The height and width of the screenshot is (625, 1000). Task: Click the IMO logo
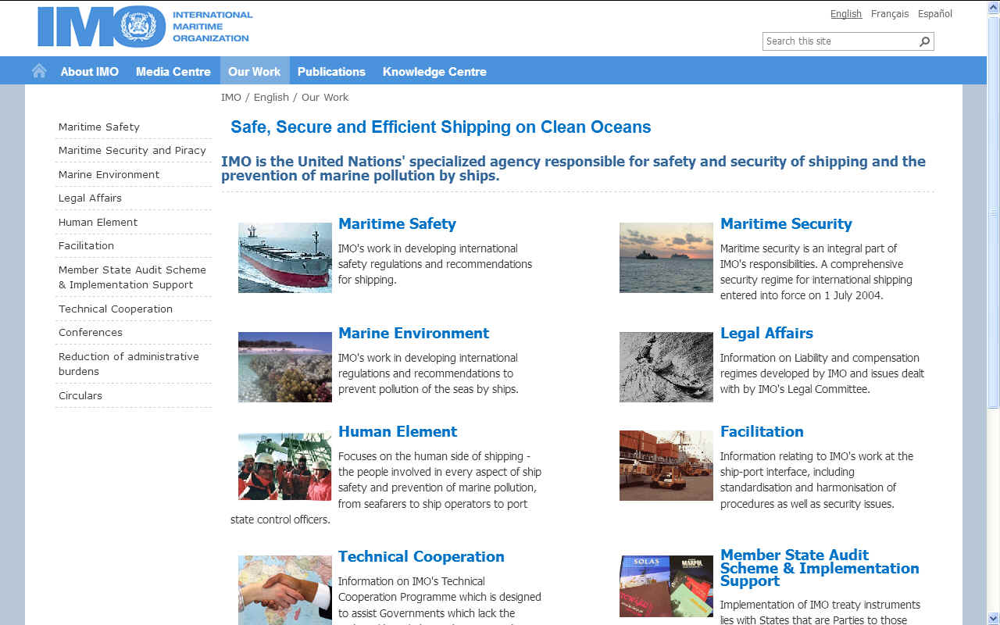point(145,27)
